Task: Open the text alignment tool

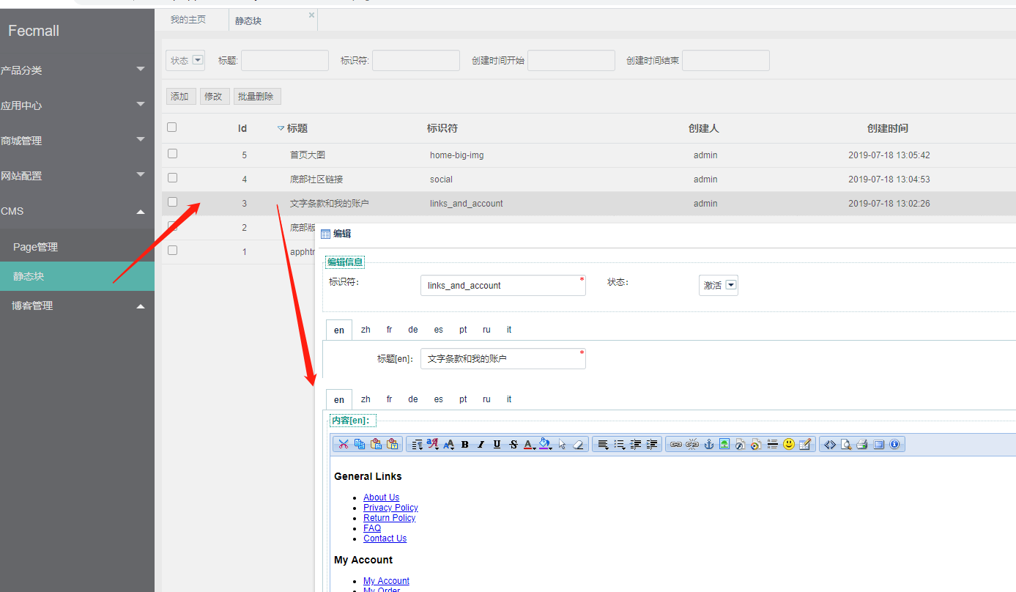Action: click(x=603, y=444)
